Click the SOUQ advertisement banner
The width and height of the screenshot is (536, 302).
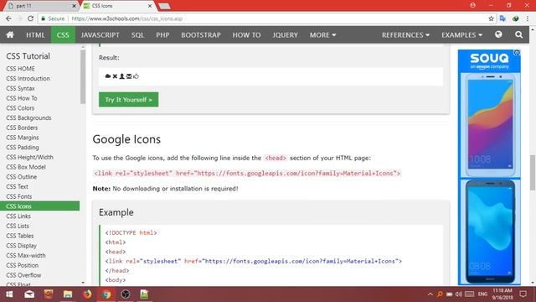(489, 167)
